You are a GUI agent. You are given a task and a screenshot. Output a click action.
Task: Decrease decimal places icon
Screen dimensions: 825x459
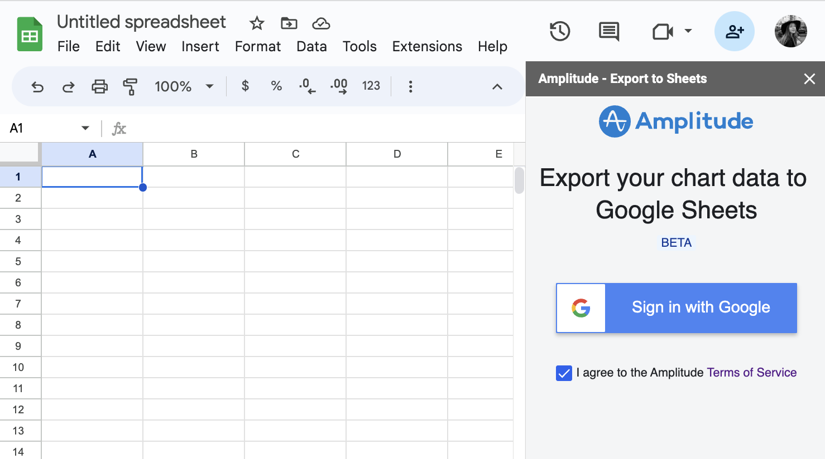[x=307, y=86]
